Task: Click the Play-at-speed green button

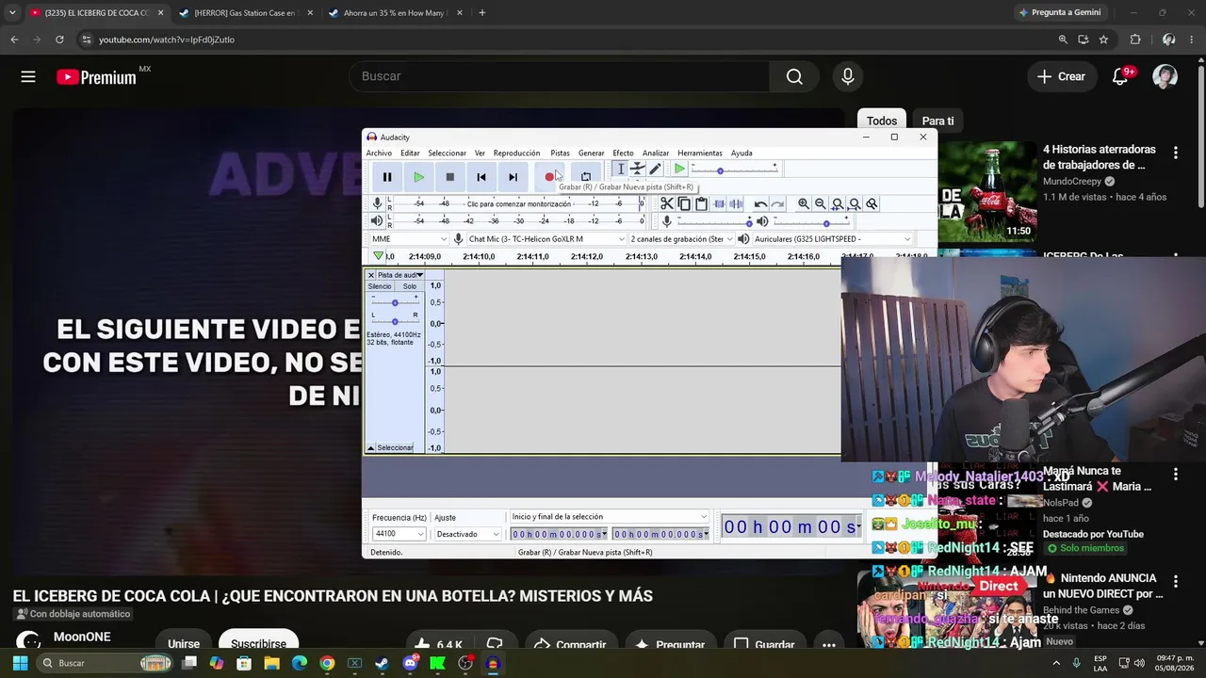Action: pyautogui.click(x=679, y=169)
